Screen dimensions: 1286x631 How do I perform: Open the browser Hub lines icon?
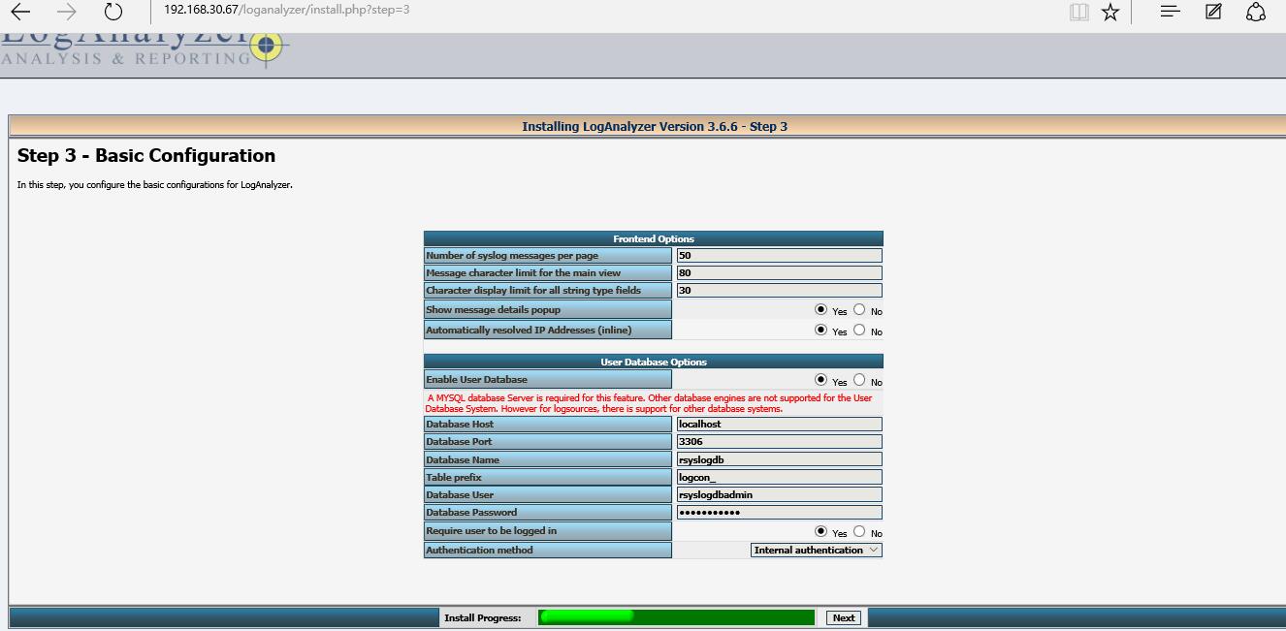pyautogui.click(x=1171, y=12)
